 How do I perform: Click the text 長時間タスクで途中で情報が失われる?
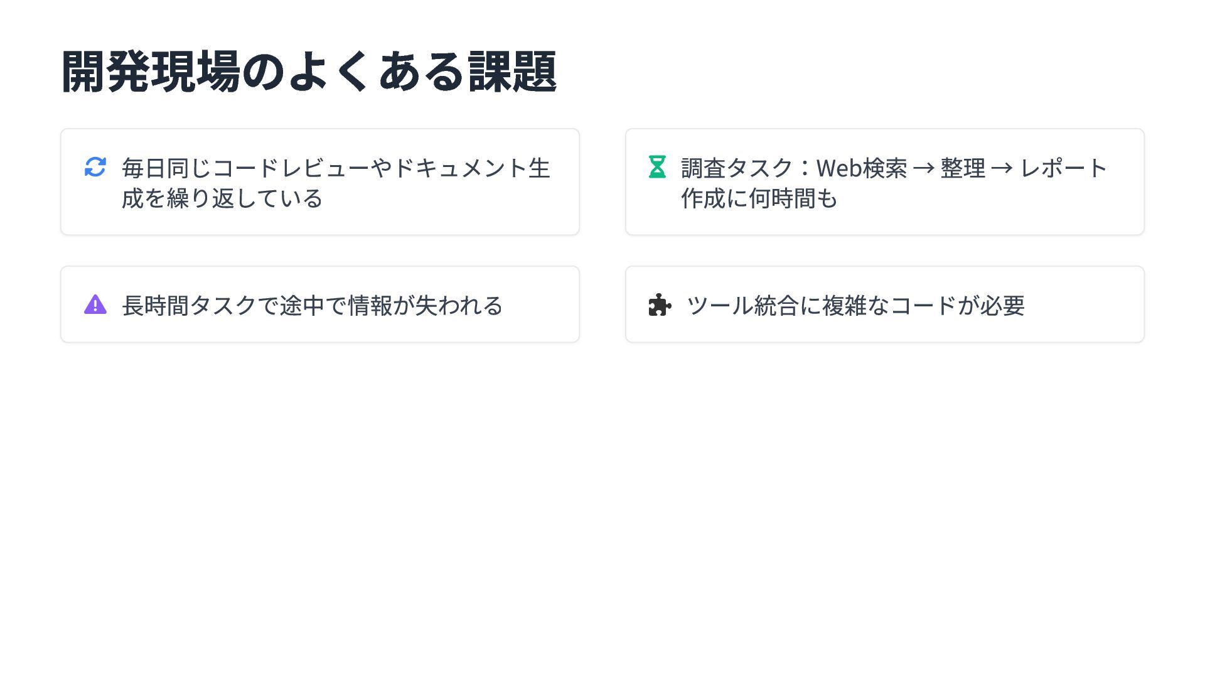point(313,306)
